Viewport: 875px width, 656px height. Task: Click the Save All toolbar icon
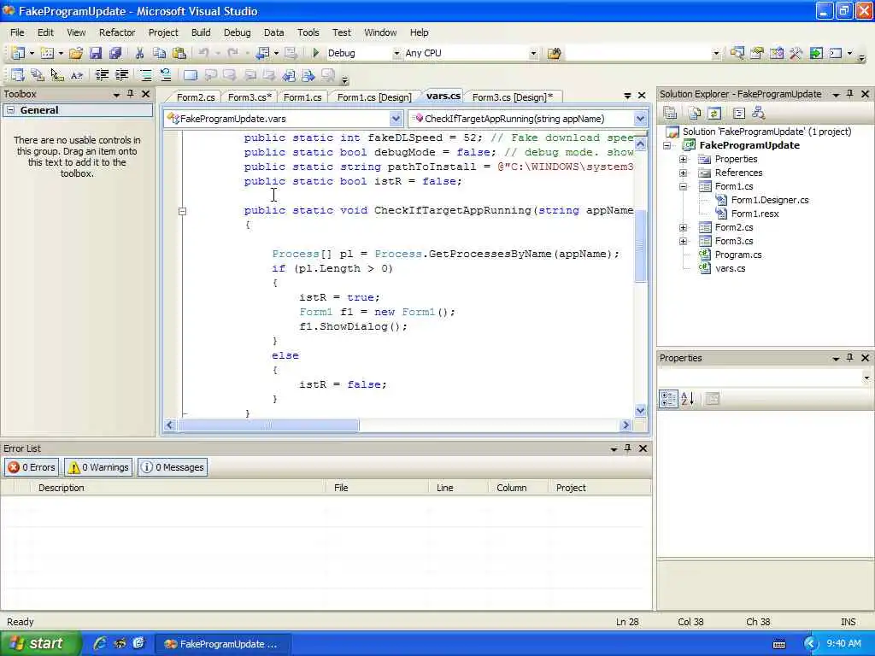pyautogui.click(x=115, y=53)
